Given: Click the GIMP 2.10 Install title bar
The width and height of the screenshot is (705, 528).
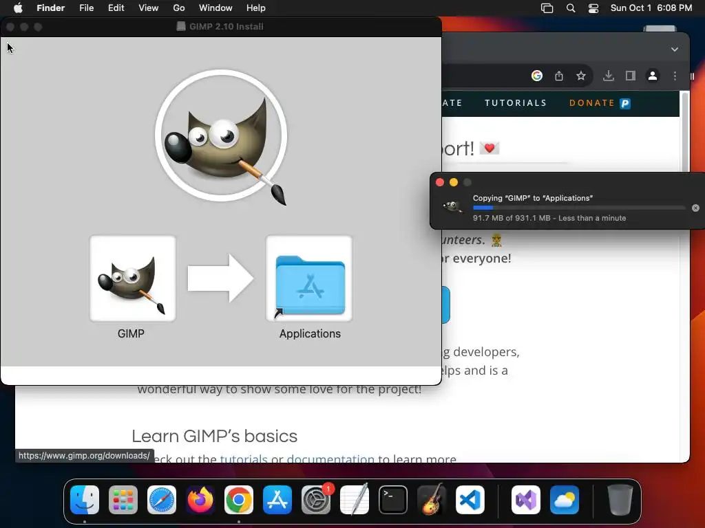Looking at the screenshot, I should (x=221, y=27).
